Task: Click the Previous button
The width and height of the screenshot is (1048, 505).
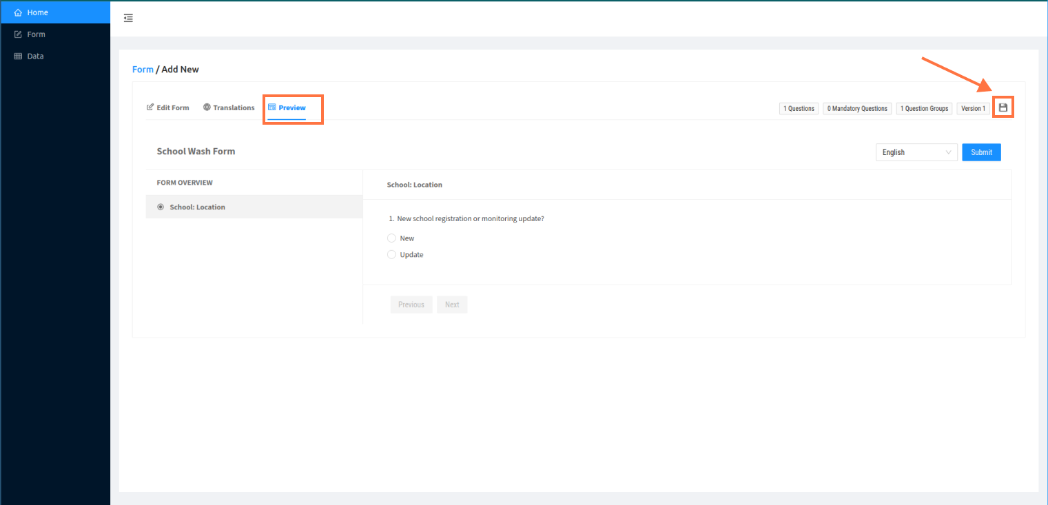Action: tap(411, 305)
